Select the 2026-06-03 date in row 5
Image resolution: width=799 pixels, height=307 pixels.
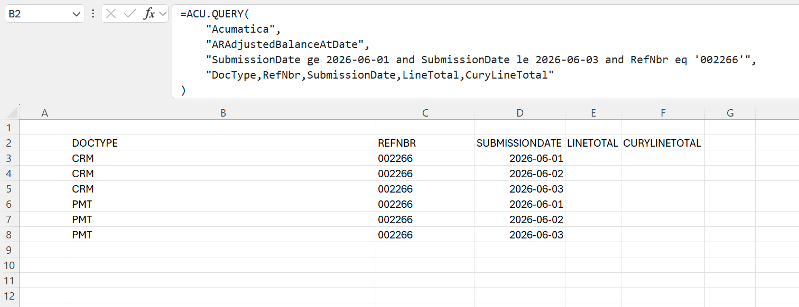pos(520,189)
